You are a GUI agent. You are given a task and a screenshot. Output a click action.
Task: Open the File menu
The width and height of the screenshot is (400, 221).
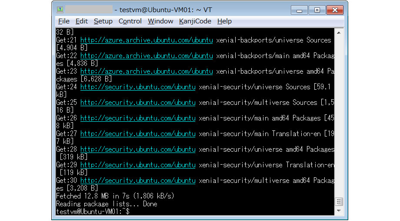[x=63, y=21]
